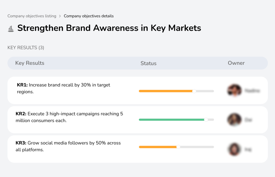
Task: Select the KR3 owner's avatar photo
Action: tap(234, 149)
